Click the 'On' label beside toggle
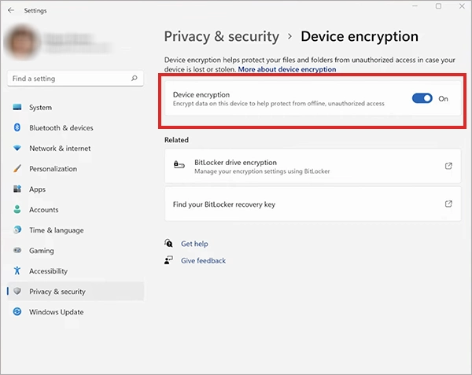Image resolution: width=472 pixels, height=375 pixels. [x=443, y=98]
